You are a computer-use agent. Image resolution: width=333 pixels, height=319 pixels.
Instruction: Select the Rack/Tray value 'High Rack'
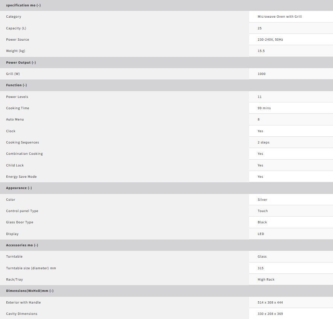266,279
